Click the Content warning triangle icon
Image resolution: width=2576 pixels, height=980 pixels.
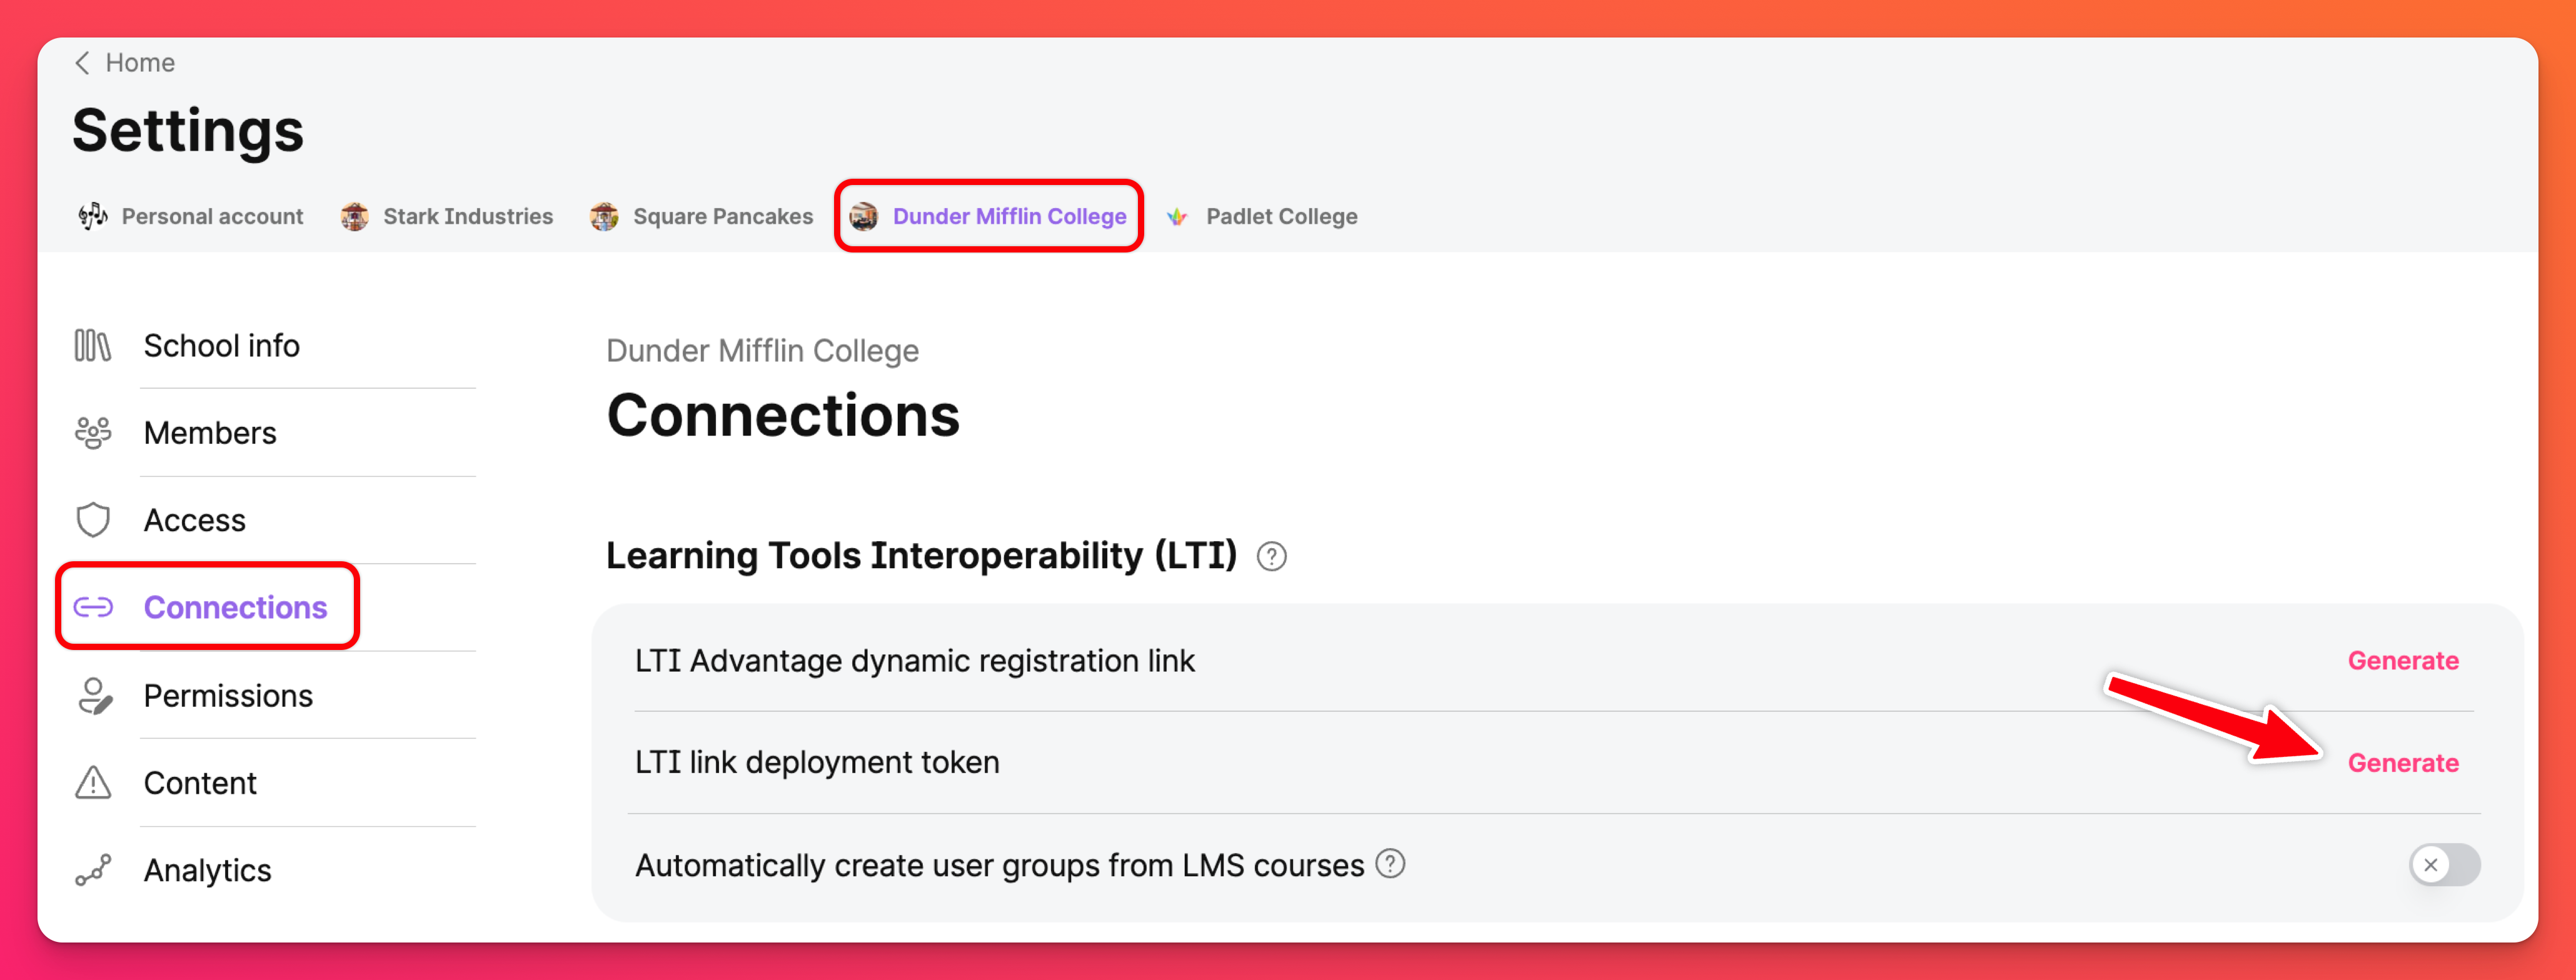coord(93,783)
